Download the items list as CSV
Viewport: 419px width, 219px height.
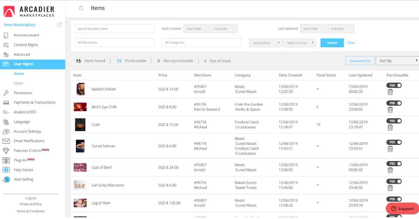[x=360, y=60]
